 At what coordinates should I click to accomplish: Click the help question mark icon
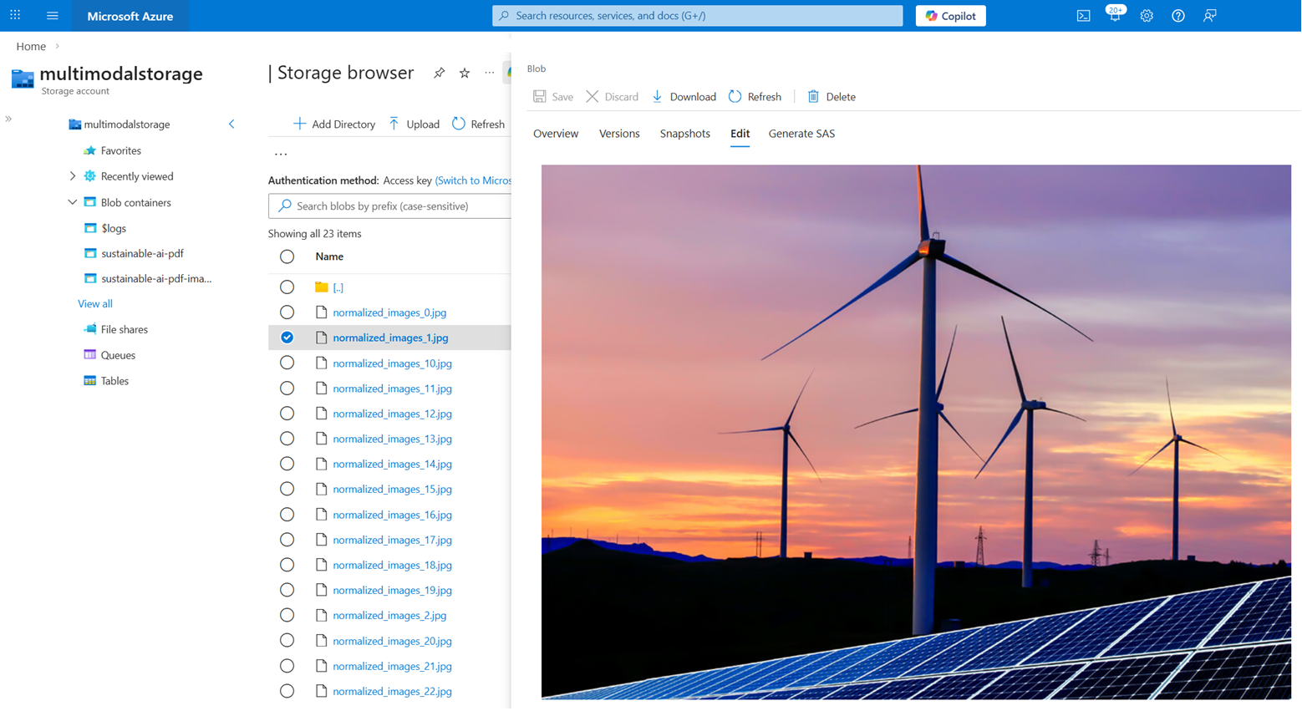coord(1178,16)
